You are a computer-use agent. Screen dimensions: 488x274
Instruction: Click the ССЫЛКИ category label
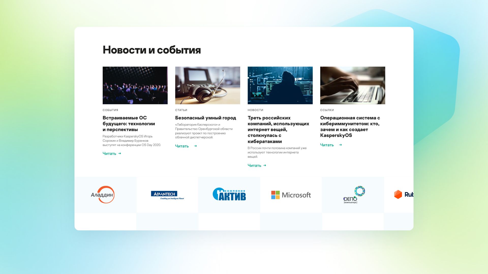click(327, 110)
